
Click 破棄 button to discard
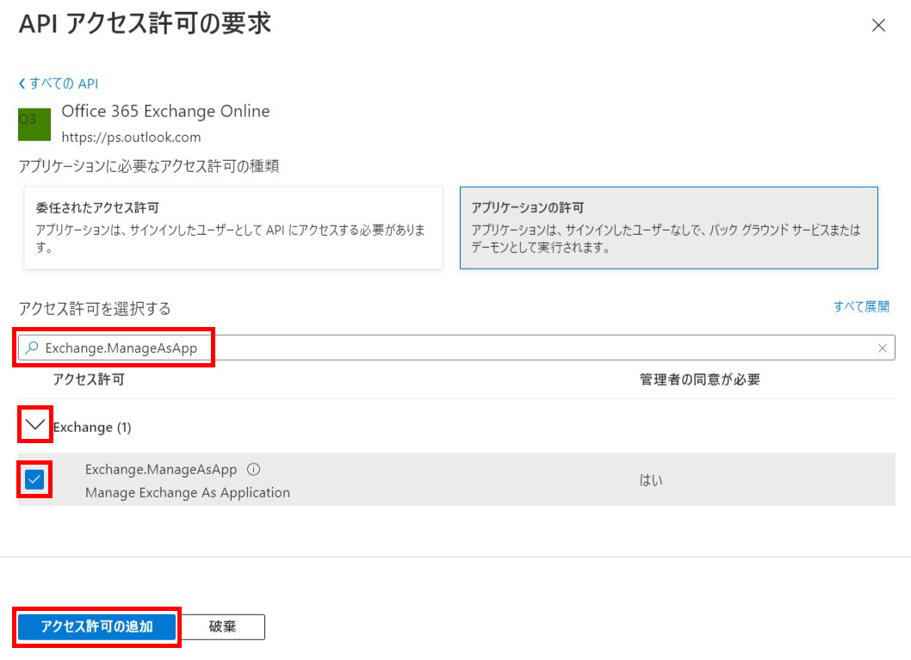pyautogui.click(x=222, y=627)
